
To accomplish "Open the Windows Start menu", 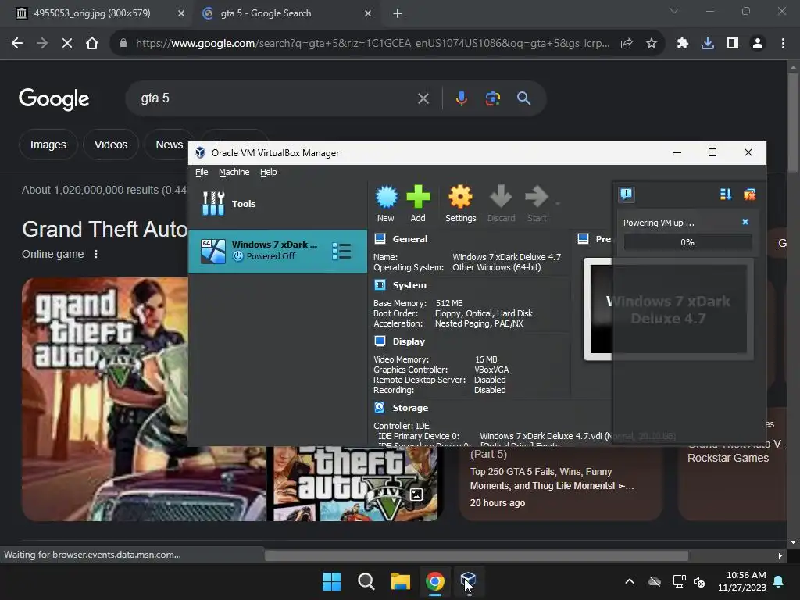I will 331,581.
